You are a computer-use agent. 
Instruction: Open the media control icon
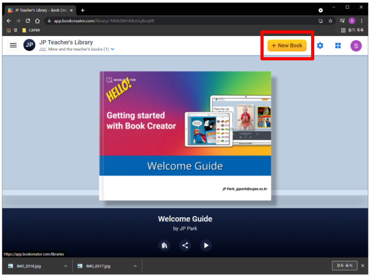coord(342,21)
